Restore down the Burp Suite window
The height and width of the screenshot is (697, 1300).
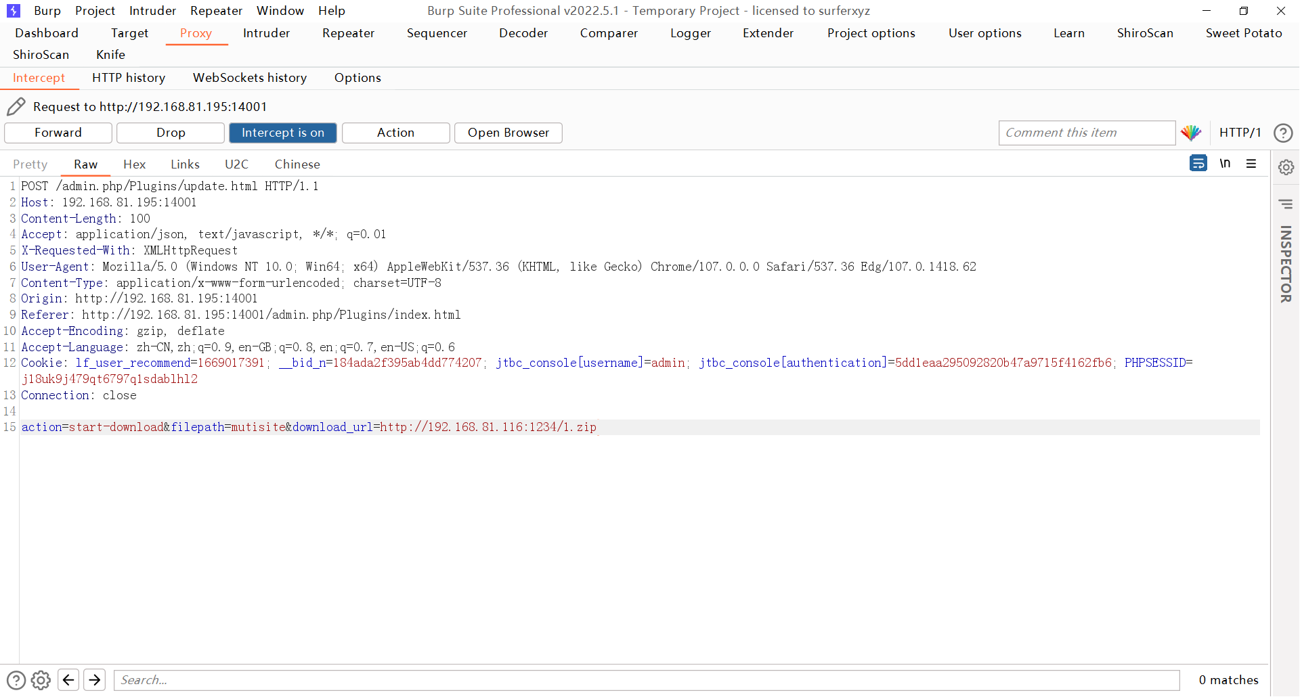(x=1243, y=11)
